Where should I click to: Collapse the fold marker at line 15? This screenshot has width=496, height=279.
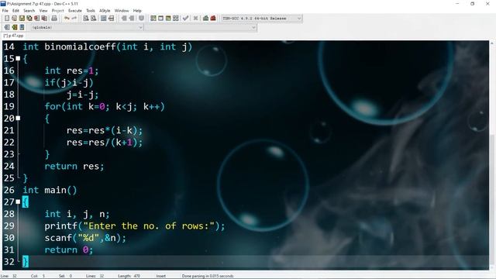(18, 59)
